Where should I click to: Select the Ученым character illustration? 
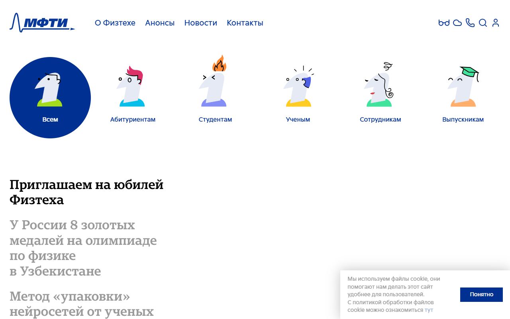[298, 87]
